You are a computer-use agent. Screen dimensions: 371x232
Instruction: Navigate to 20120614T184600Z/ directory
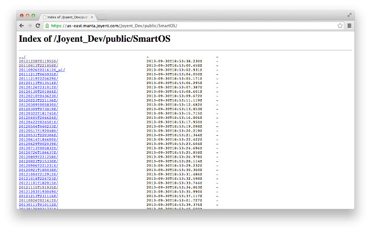[39, 139]
